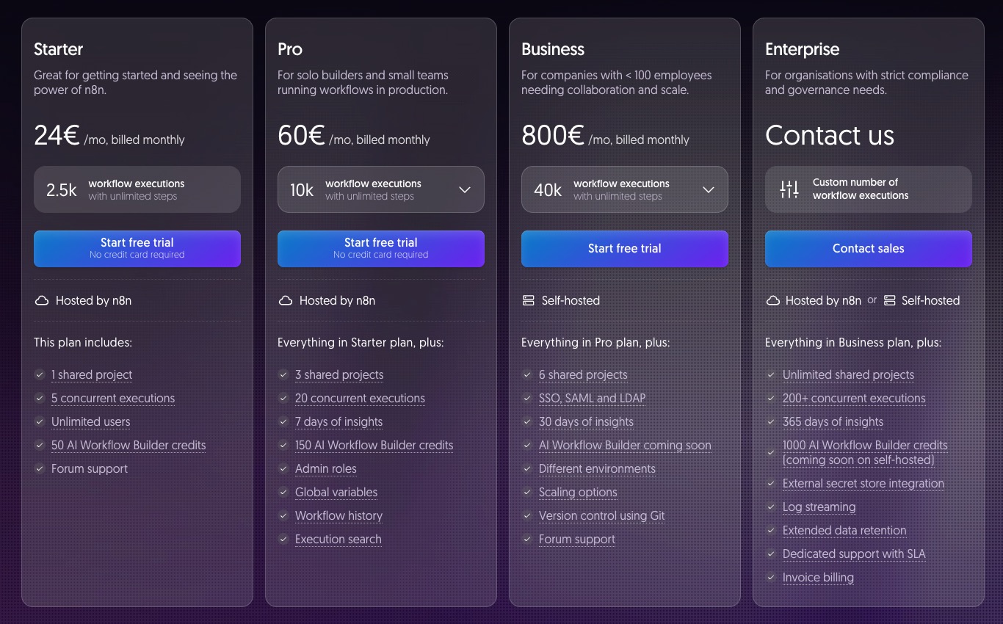Start free trial for Business plan

point(625,249)
